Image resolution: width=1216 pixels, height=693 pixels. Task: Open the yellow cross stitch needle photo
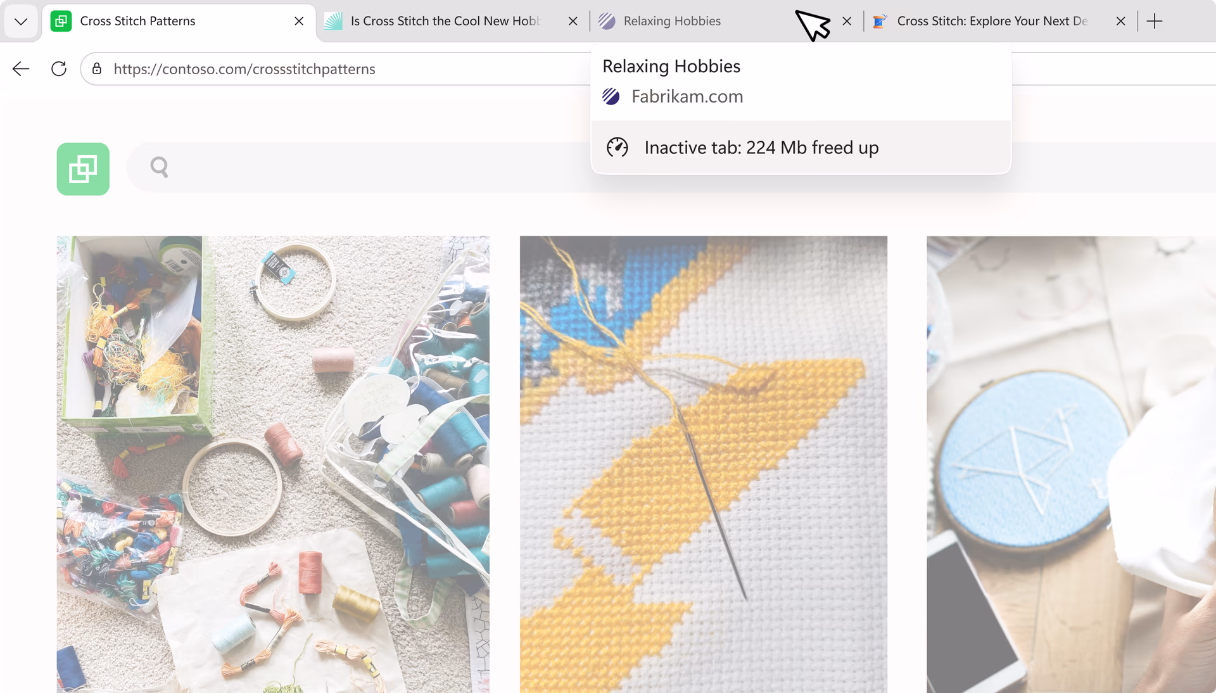tap(704, 464)
